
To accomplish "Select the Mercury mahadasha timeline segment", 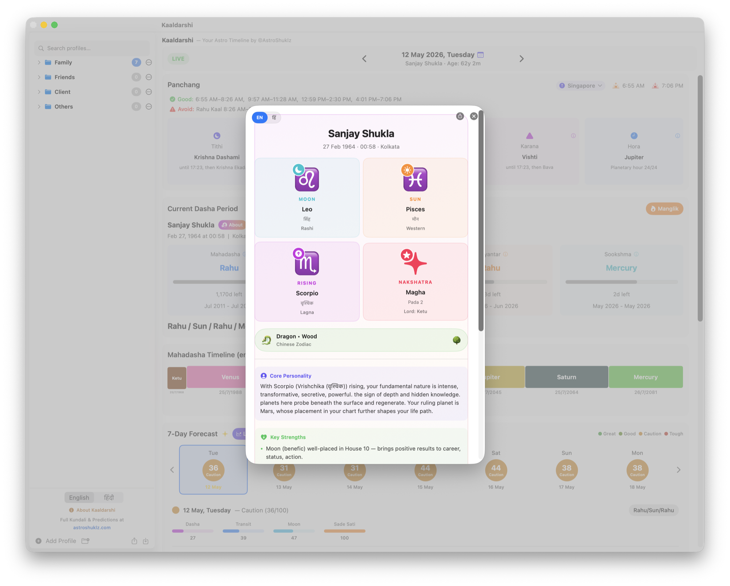I will (x=646, y=377).
